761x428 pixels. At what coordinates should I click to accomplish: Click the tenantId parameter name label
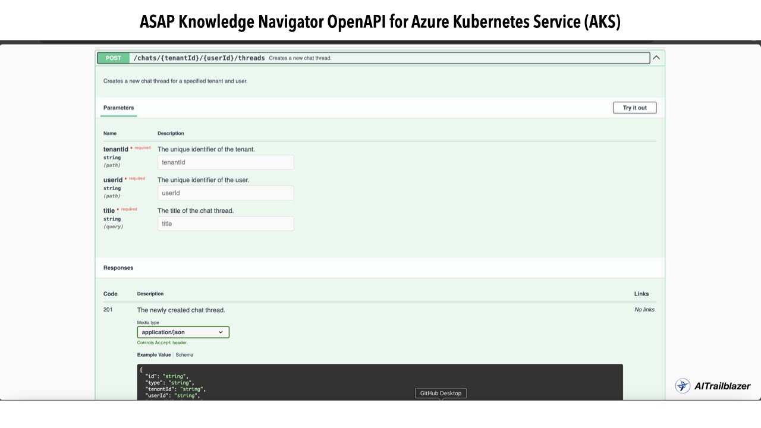(116, 149)
